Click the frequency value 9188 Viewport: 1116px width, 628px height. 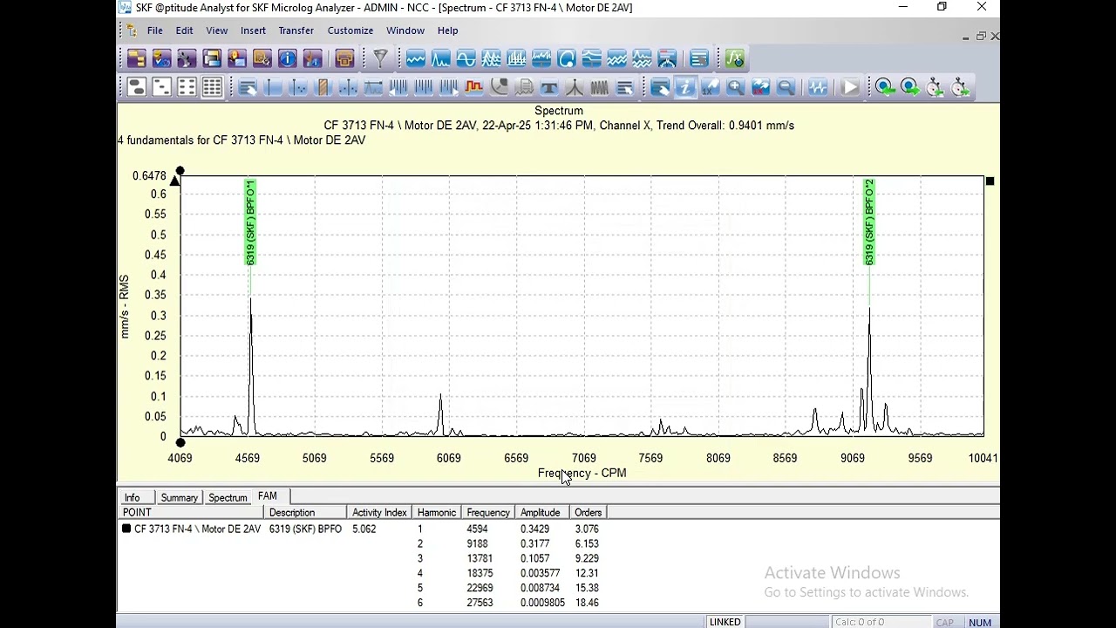coord(477,543)
